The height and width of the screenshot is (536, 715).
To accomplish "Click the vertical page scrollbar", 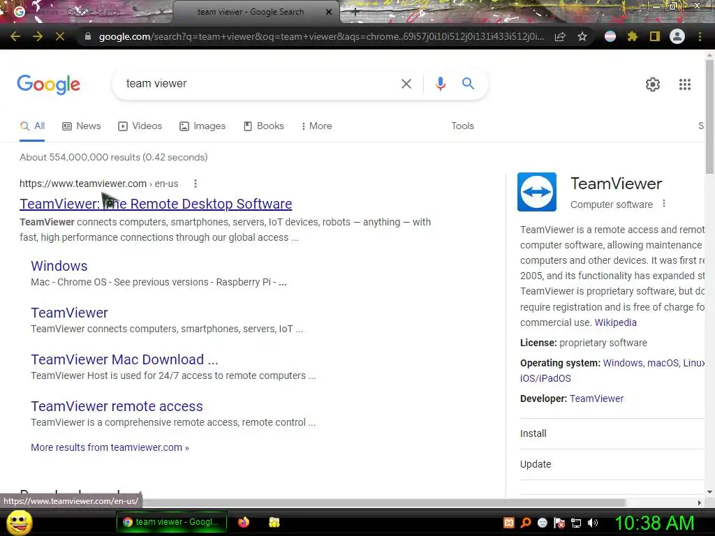I will coord(709,117).
